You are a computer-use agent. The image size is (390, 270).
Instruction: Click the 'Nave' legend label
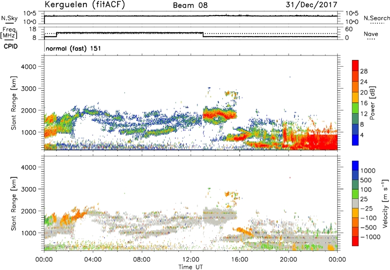(x=371, y=34)
